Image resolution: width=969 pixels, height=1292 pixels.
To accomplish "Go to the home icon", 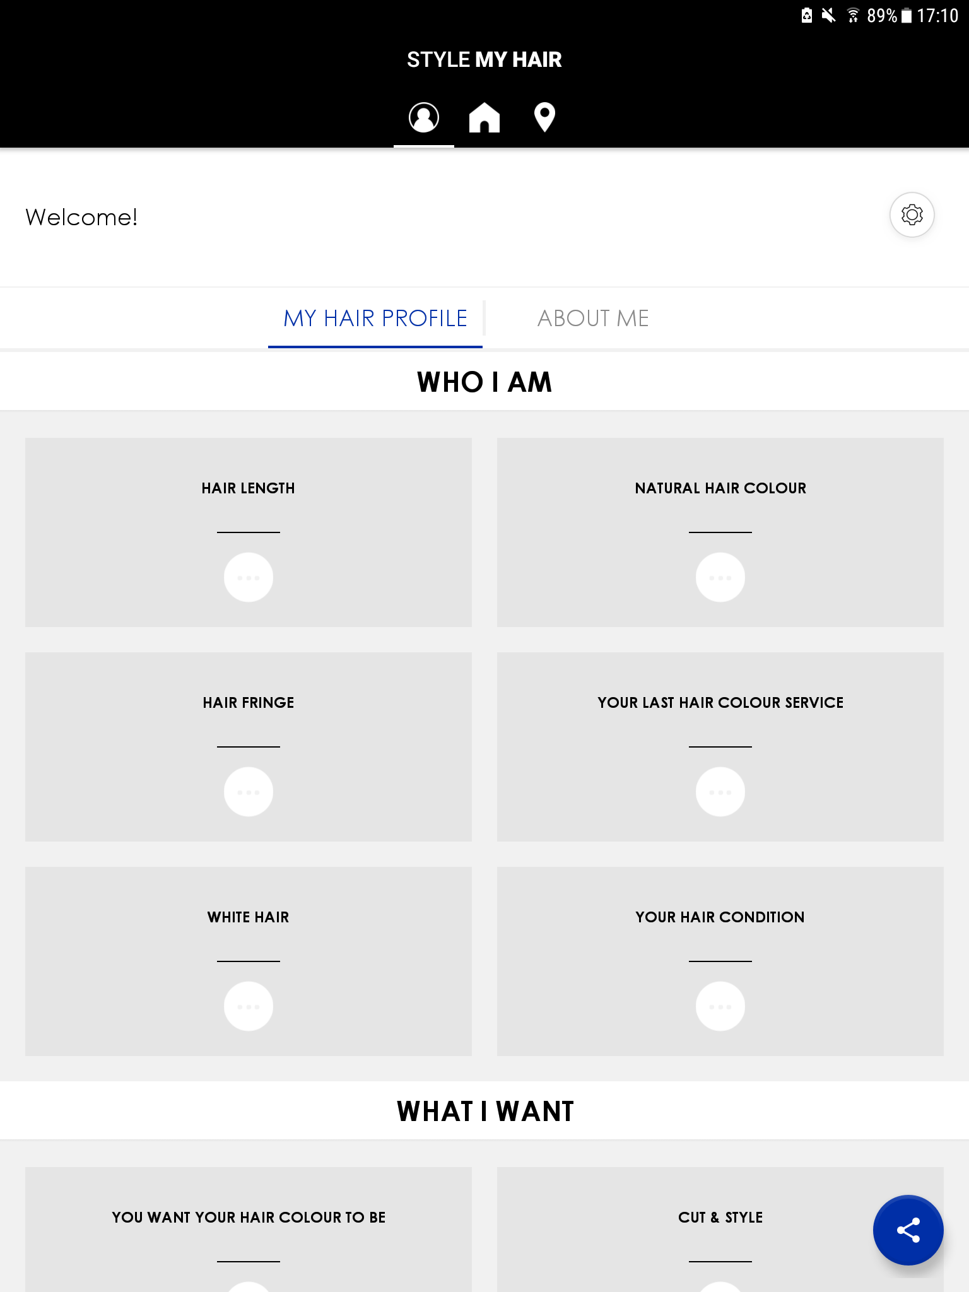I will pos(484,117).
